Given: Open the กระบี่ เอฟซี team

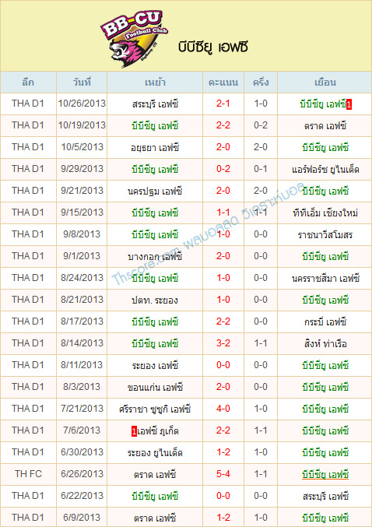Looking at the screenshot, I should (325, 321).
